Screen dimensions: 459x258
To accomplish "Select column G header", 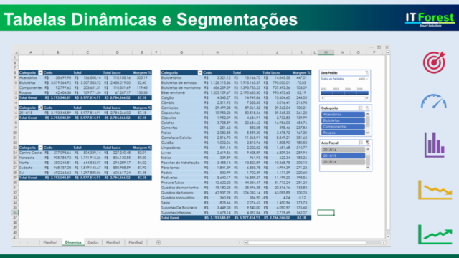I will 181,52.
